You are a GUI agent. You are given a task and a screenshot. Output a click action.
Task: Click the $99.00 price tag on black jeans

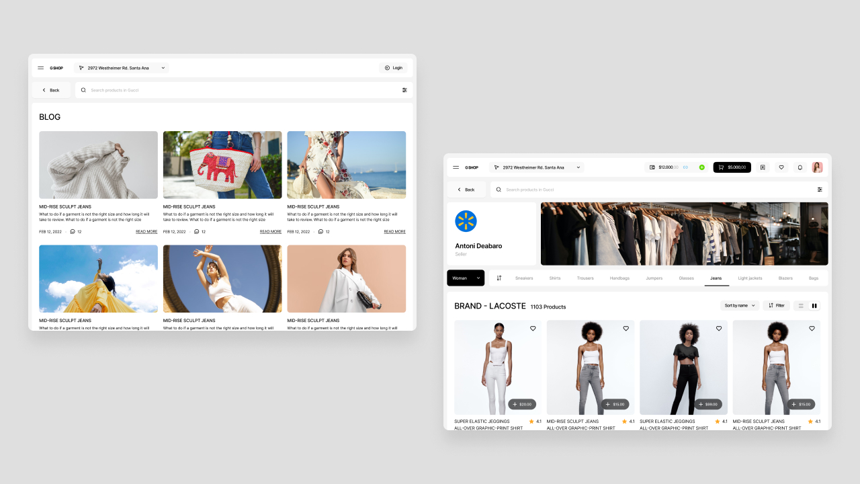709,404
